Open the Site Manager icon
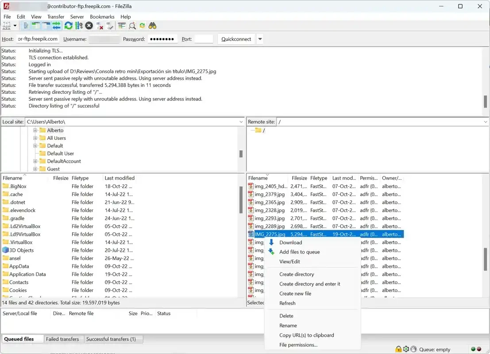 [x=7, y=26]
